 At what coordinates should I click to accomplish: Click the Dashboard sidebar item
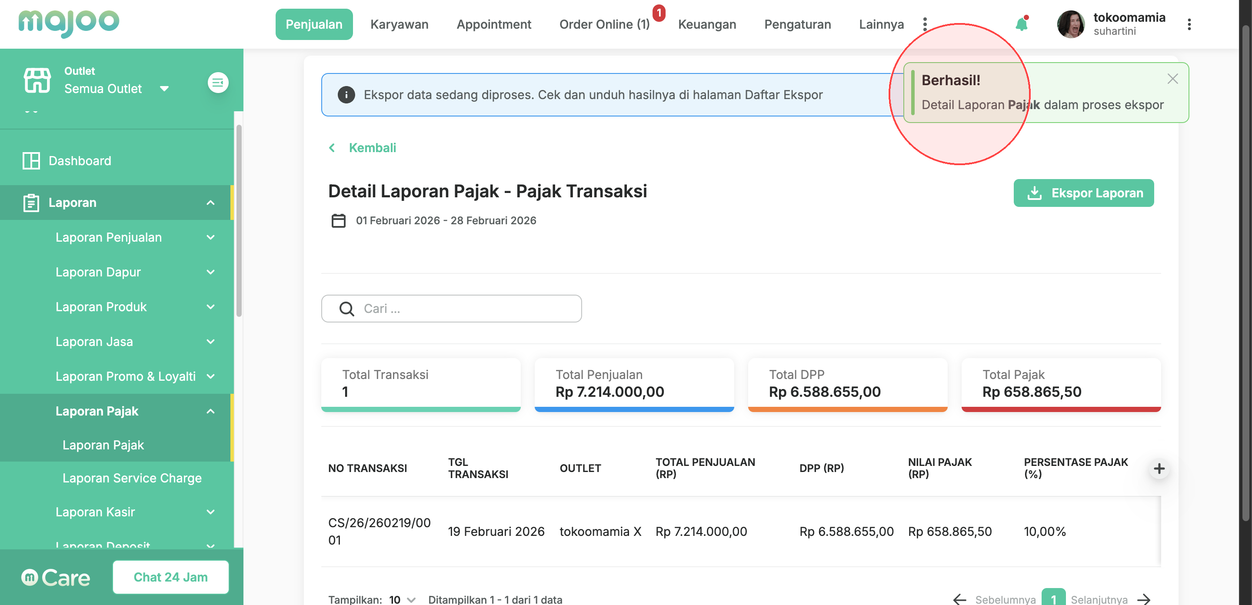coord(80,161)
